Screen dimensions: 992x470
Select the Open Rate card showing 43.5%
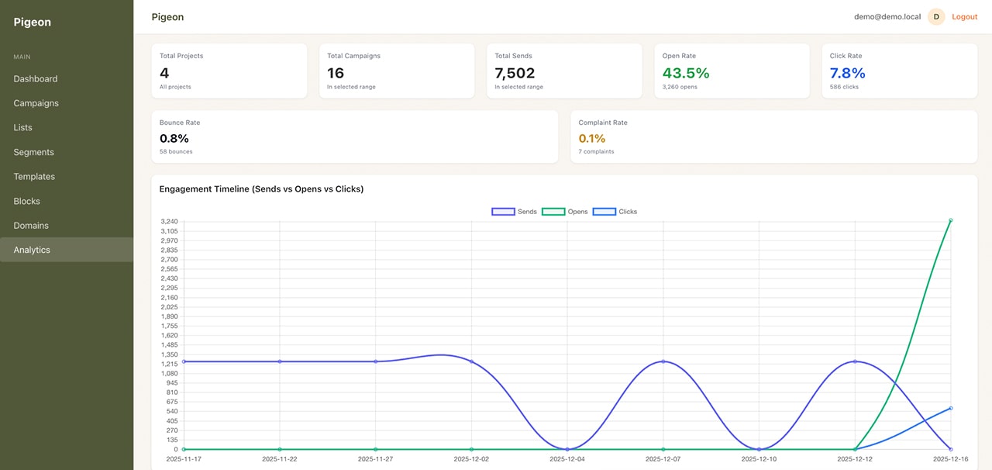click(x=732, y=71)
